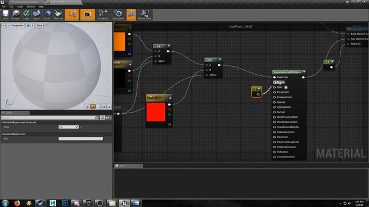This screenshot has width=369, height=207.
Task: Collapse the Material Expression Constant section
Action: (2, 122)
